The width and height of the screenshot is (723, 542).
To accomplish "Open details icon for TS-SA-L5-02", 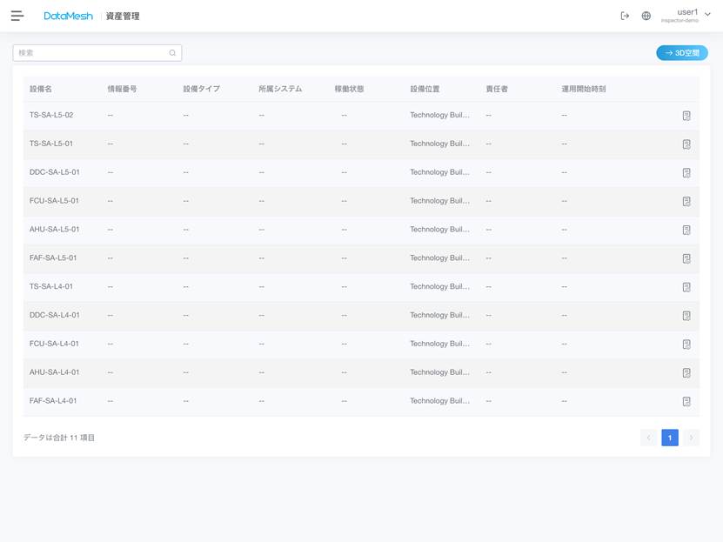I will click(x=686, y=116).
